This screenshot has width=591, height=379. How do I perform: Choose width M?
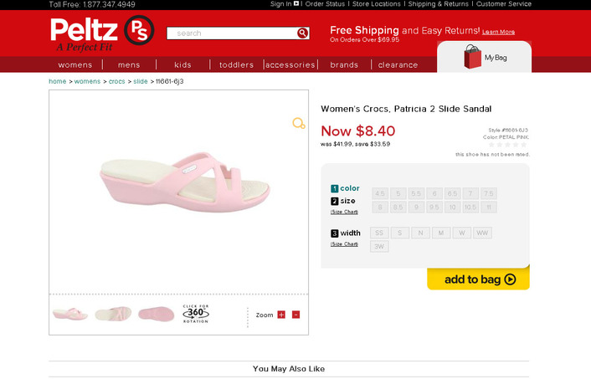coord(441,233)
